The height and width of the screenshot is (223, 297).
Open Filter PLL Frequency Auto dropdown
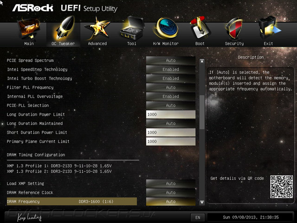[x=171, y=87]
